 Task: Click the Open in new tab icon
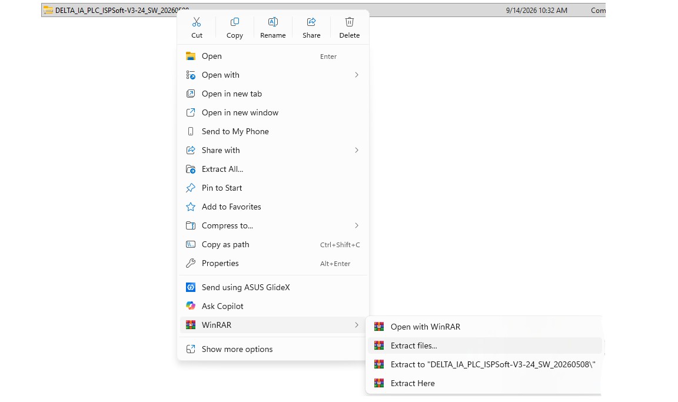click(190, 94)
